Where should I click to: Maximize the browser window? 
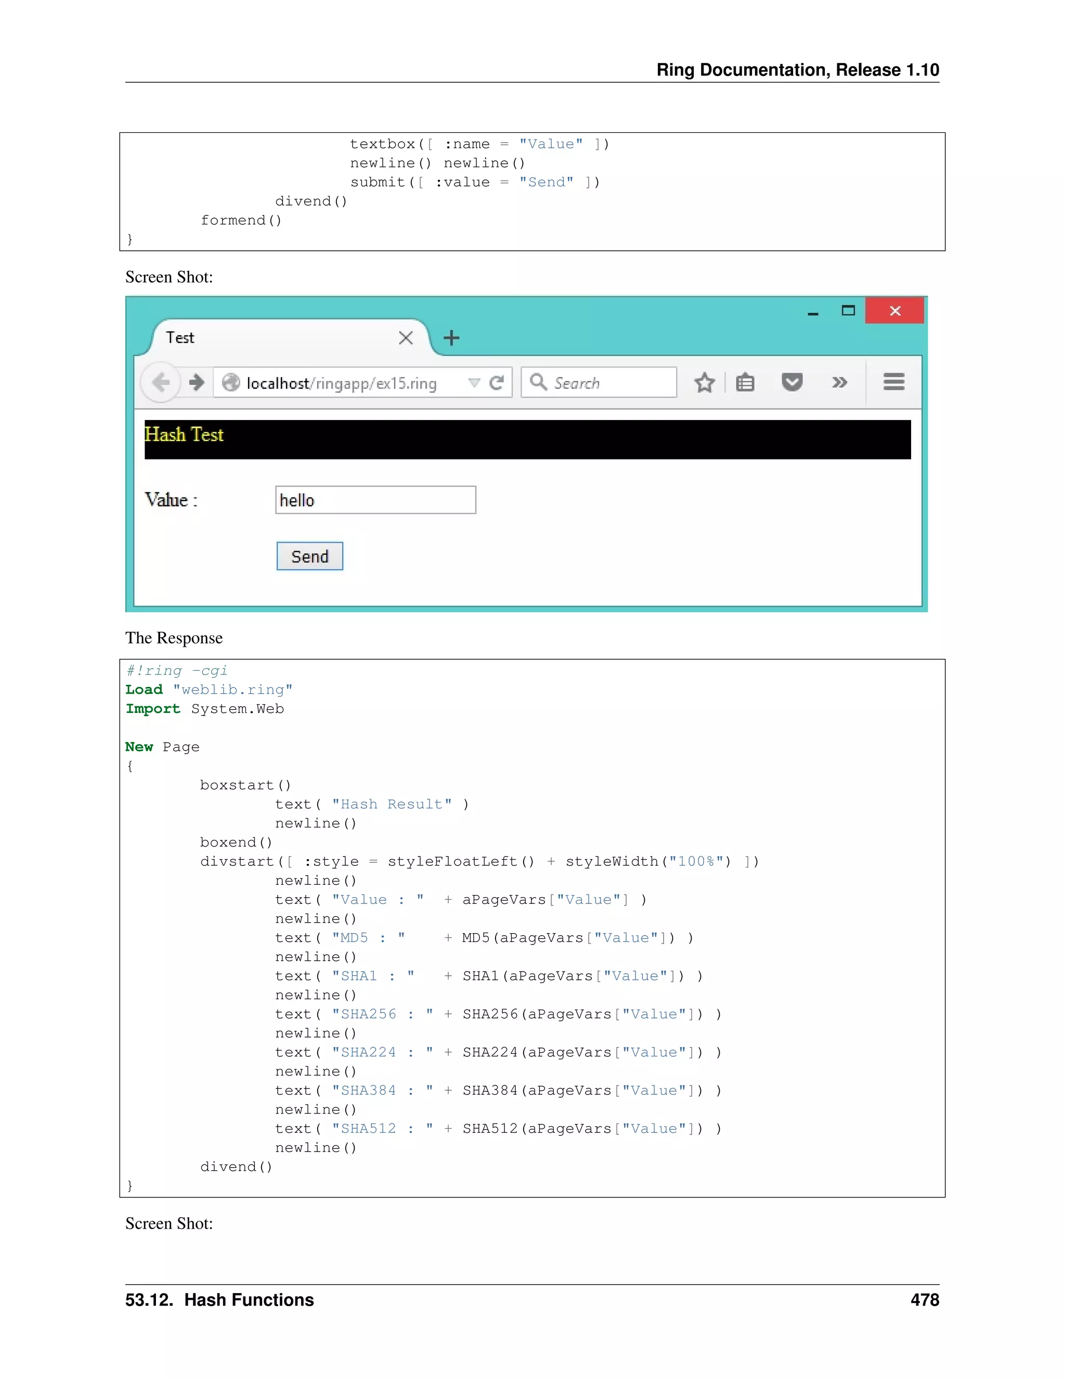click(x=848, y=310)
